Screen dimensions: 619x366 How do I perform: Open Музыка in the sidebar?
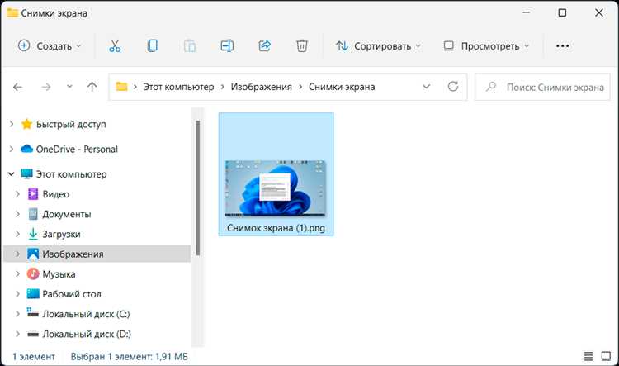click(59, 274)
